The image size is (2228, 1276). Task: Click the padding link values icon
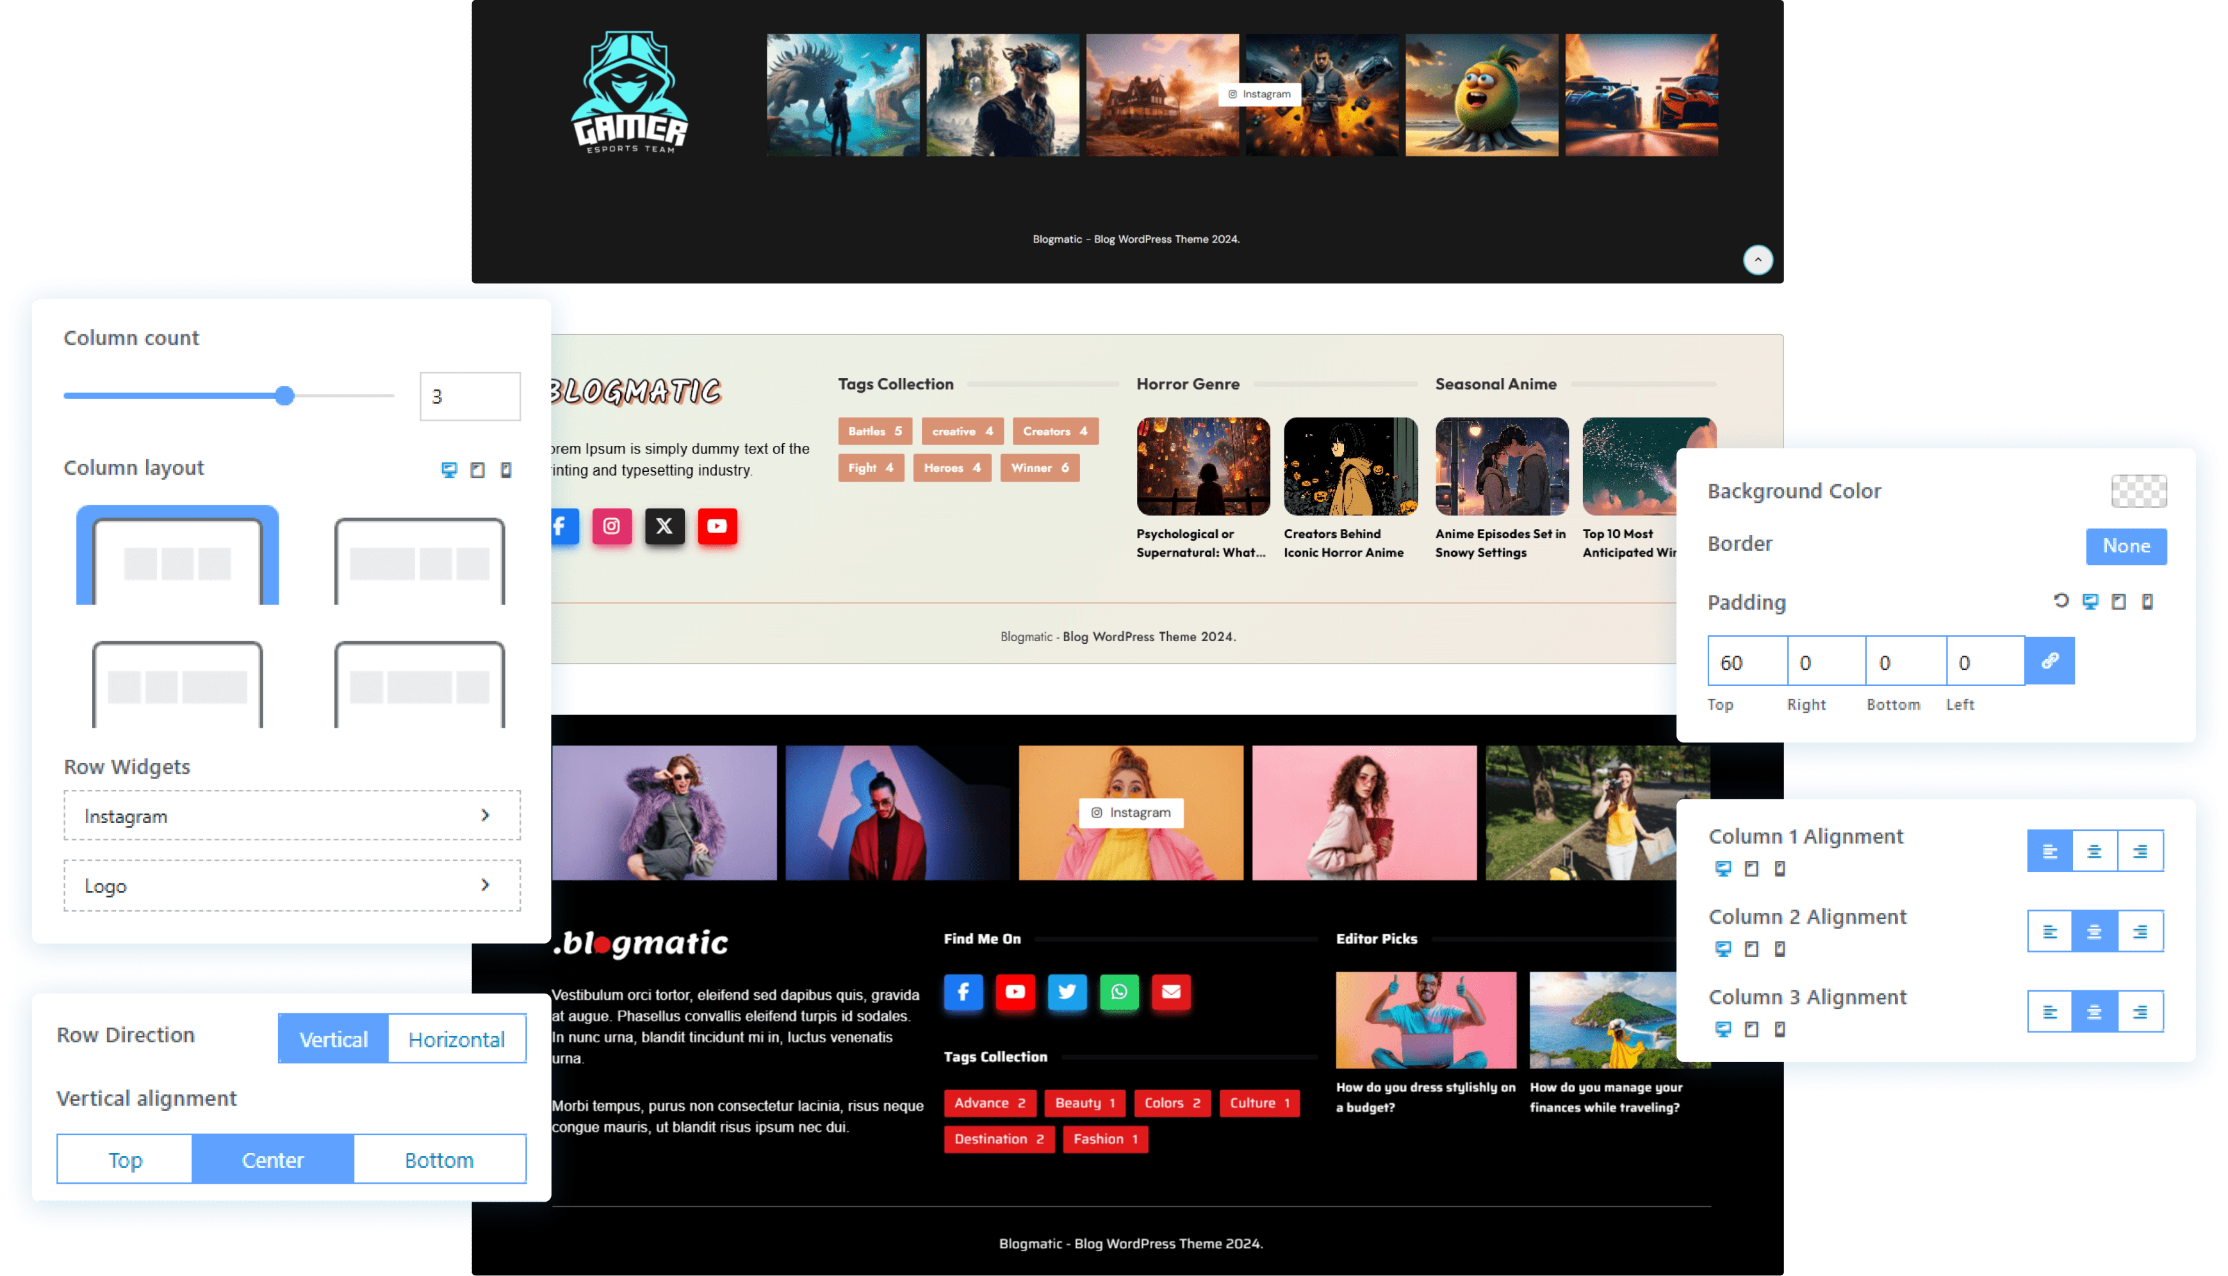[x=2049, y=662]
